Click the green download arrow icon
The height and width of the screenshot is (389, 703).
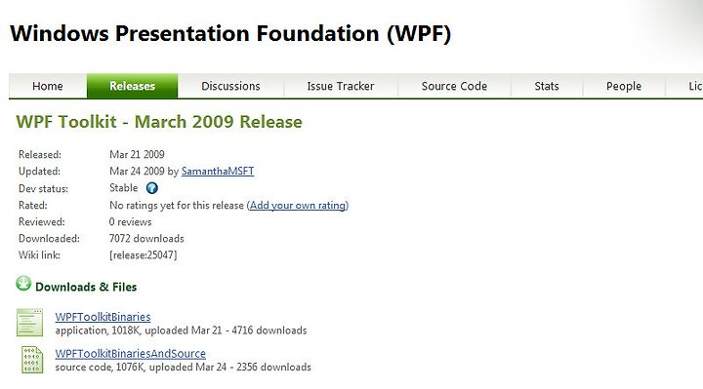point(23,284)
